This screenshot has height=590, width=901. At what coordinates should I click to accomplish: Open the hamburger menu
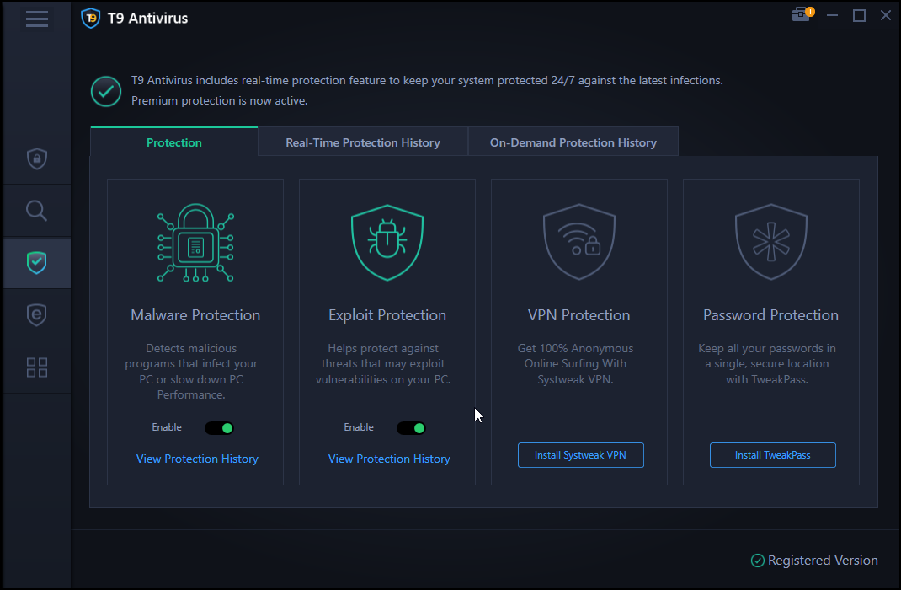tap(36, 19)
